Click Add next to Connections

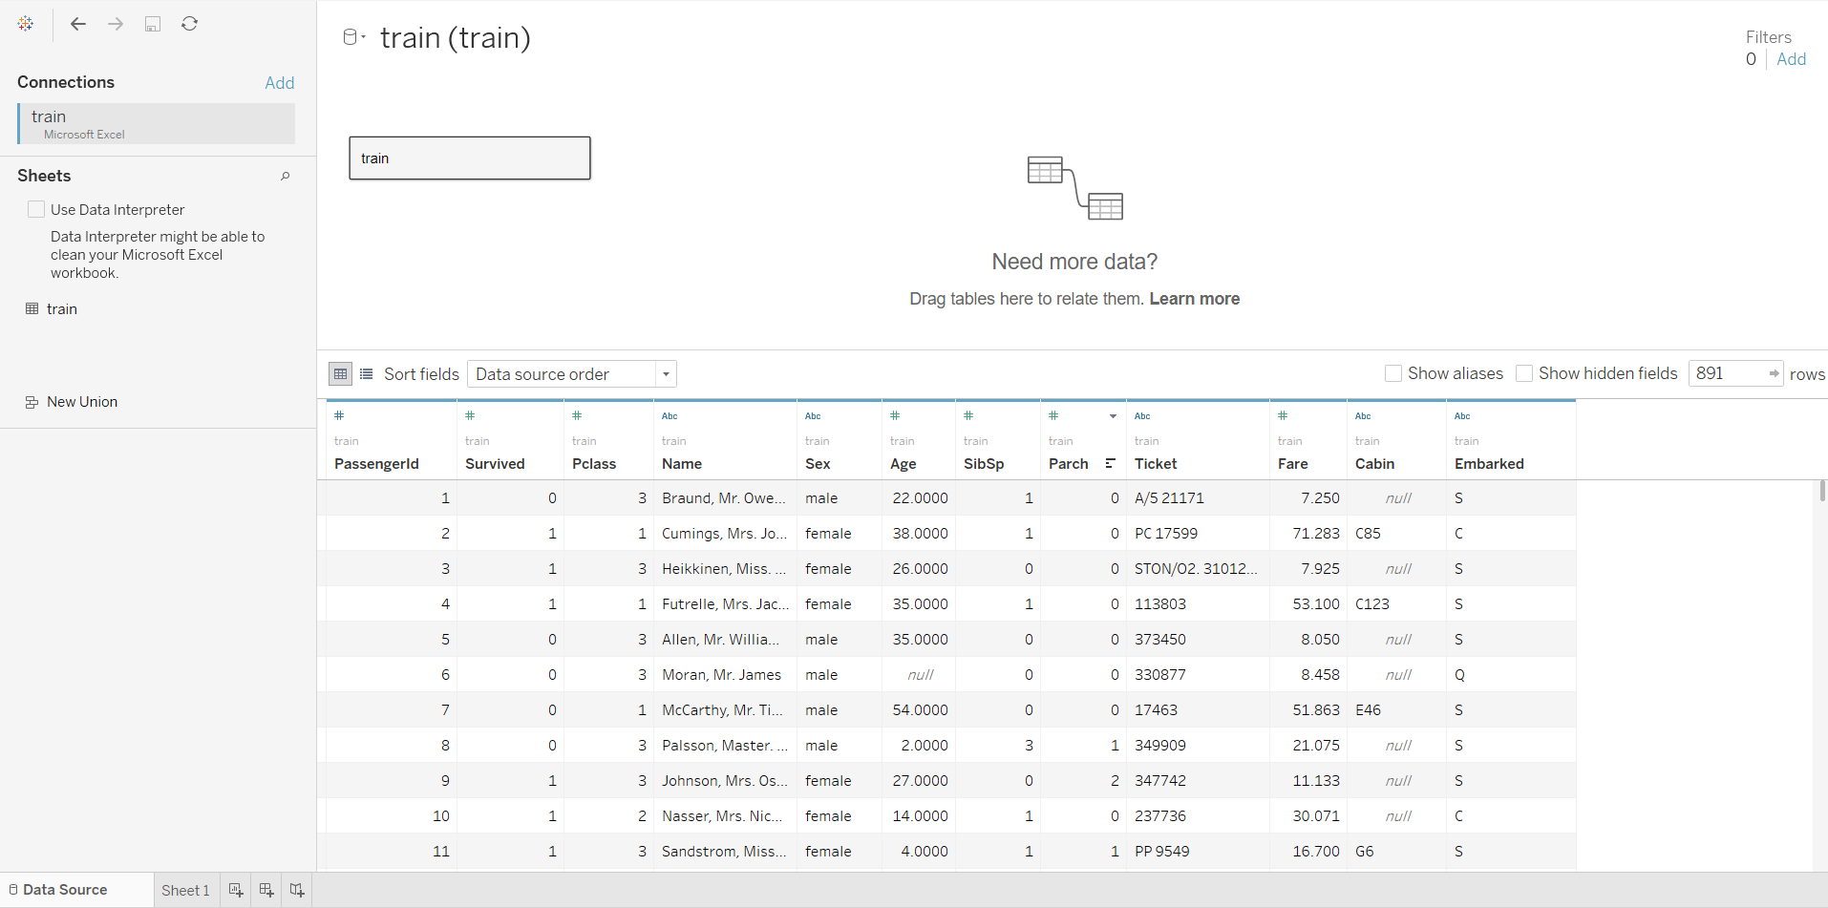(x=280, y=83)
